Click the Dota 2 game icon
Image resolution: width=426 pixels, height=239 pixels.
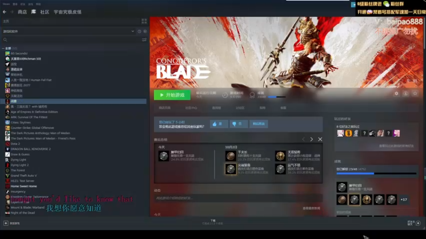coord(7,143)
